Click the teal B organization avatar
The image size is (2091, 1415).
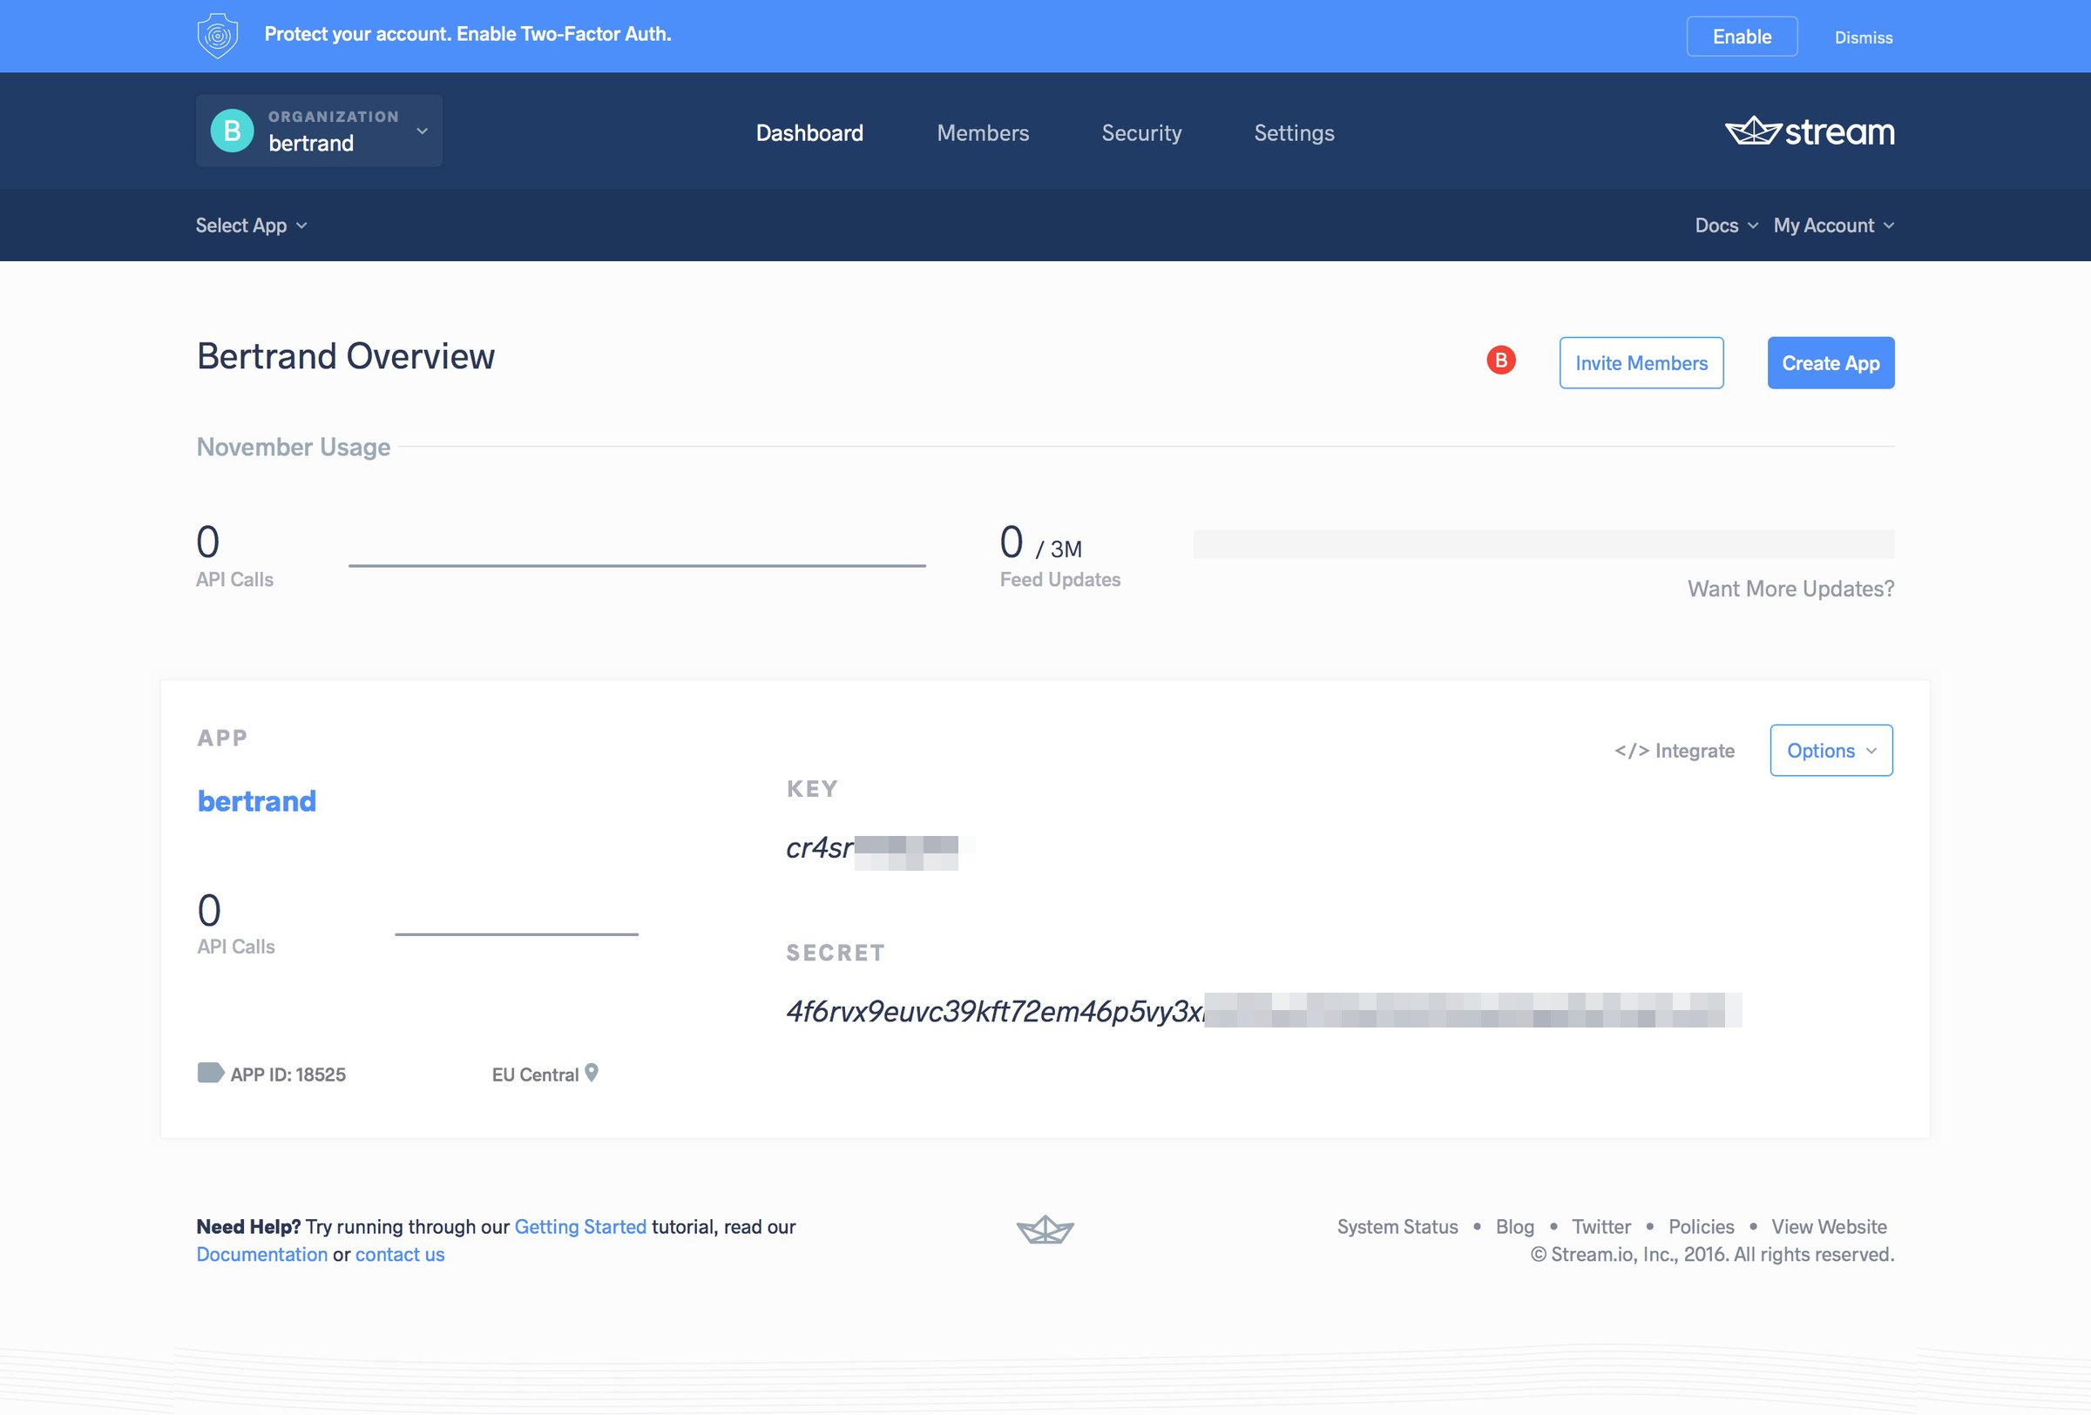point(232,131)
